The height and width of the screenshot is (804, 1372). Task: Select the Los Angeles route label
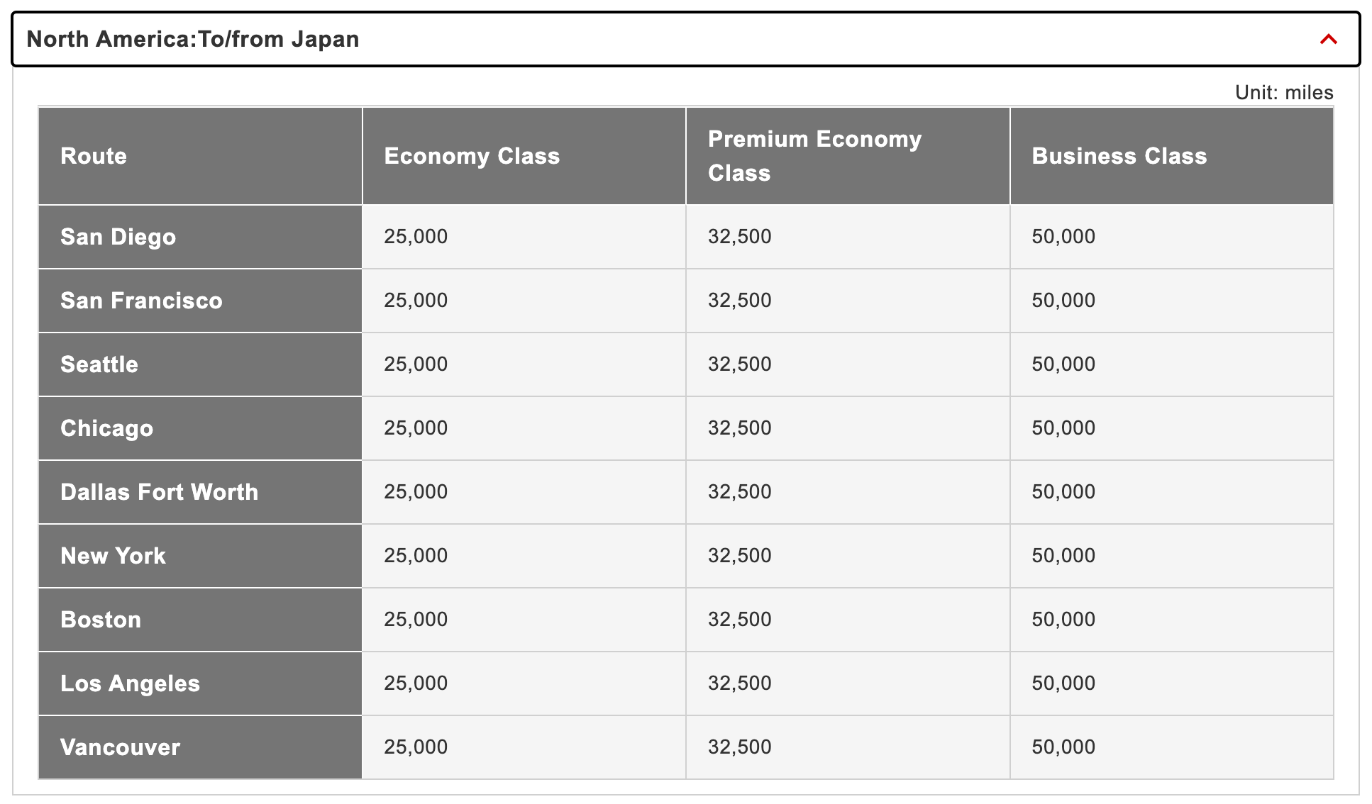tap(130, 683)
